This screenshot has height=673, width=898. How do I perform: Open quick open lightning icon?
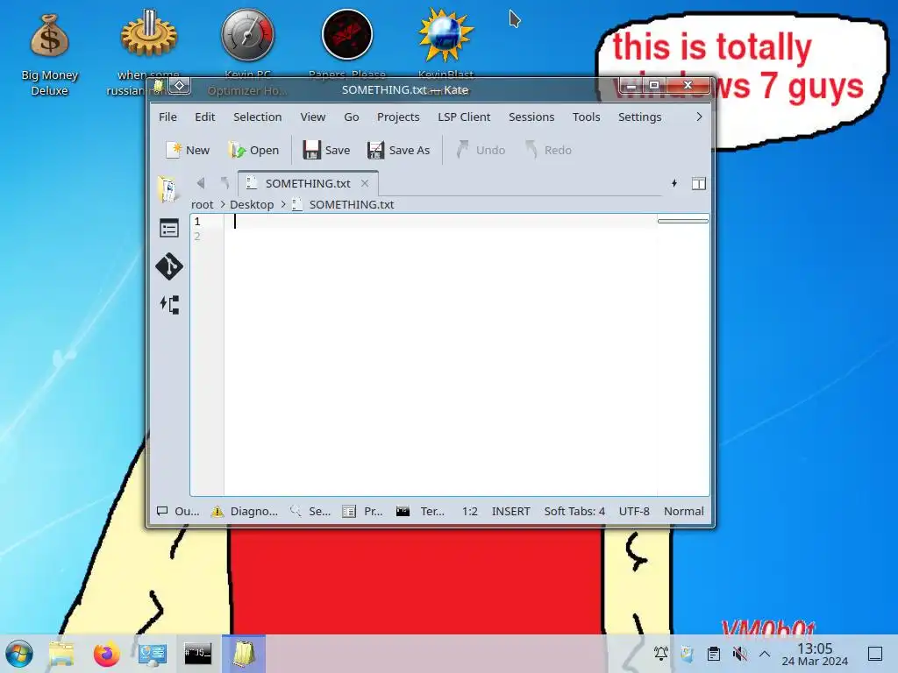coord(674,183)
